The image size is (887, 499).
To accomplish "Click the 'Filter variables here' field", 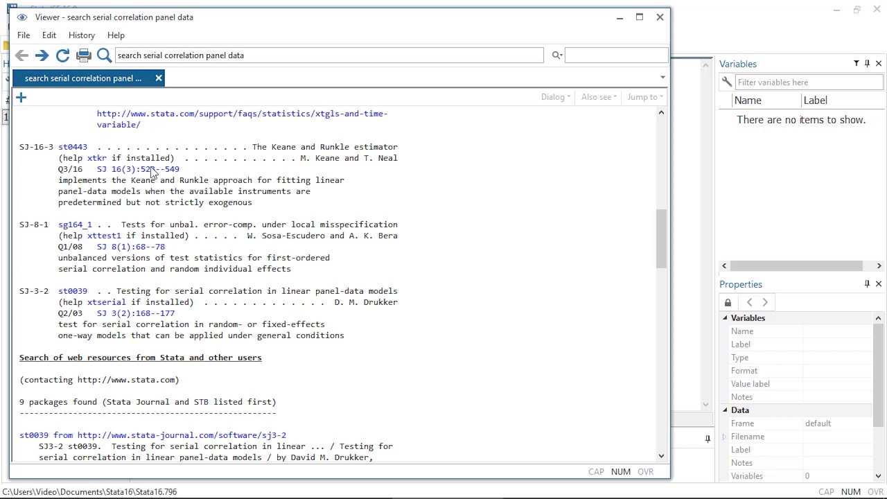I will pos(809,82).
